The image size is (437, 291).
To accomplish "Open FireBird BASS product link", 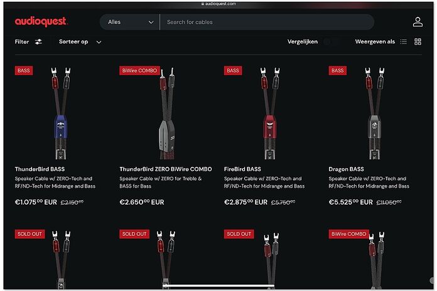I will coord(242,169).
